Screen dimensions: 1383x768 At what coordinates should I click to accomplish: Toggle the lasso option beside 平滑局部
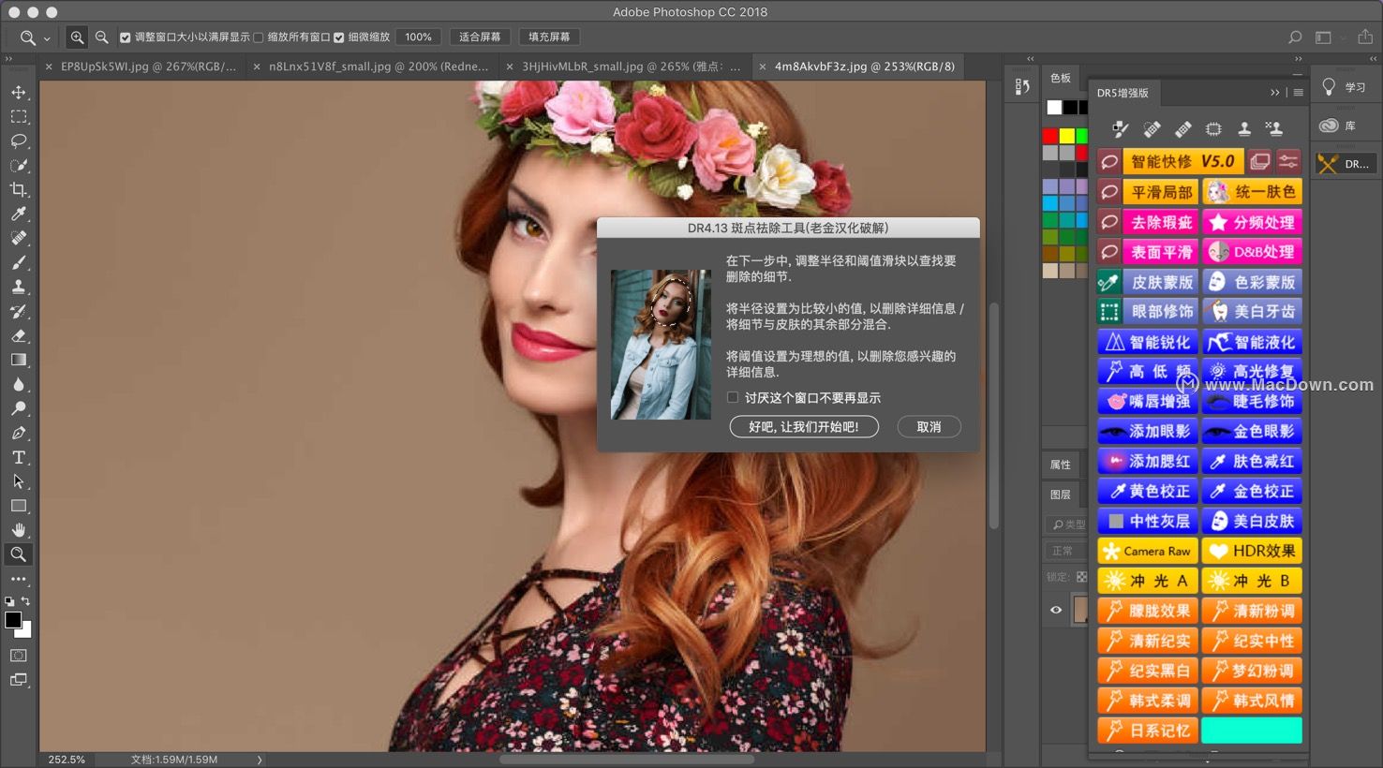coord(1109,192)
